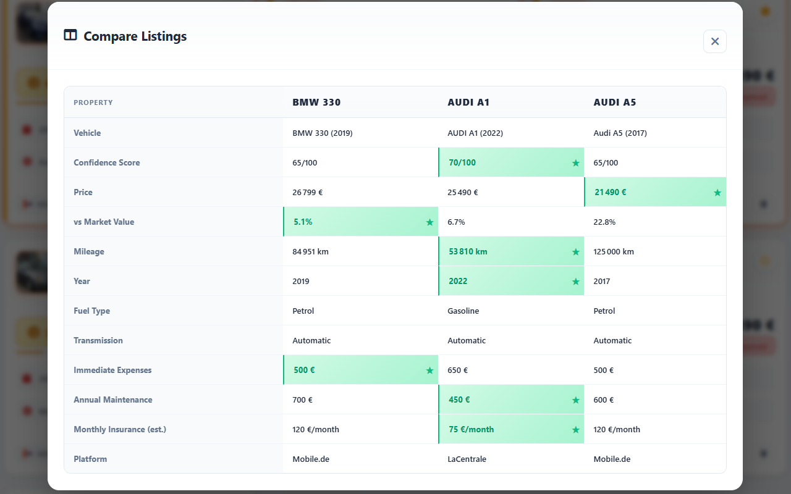Viewport: 791px width, 494px height.
Task: Click Automatic in the AUDI A5 column
Action: click(x=612, y=340)
